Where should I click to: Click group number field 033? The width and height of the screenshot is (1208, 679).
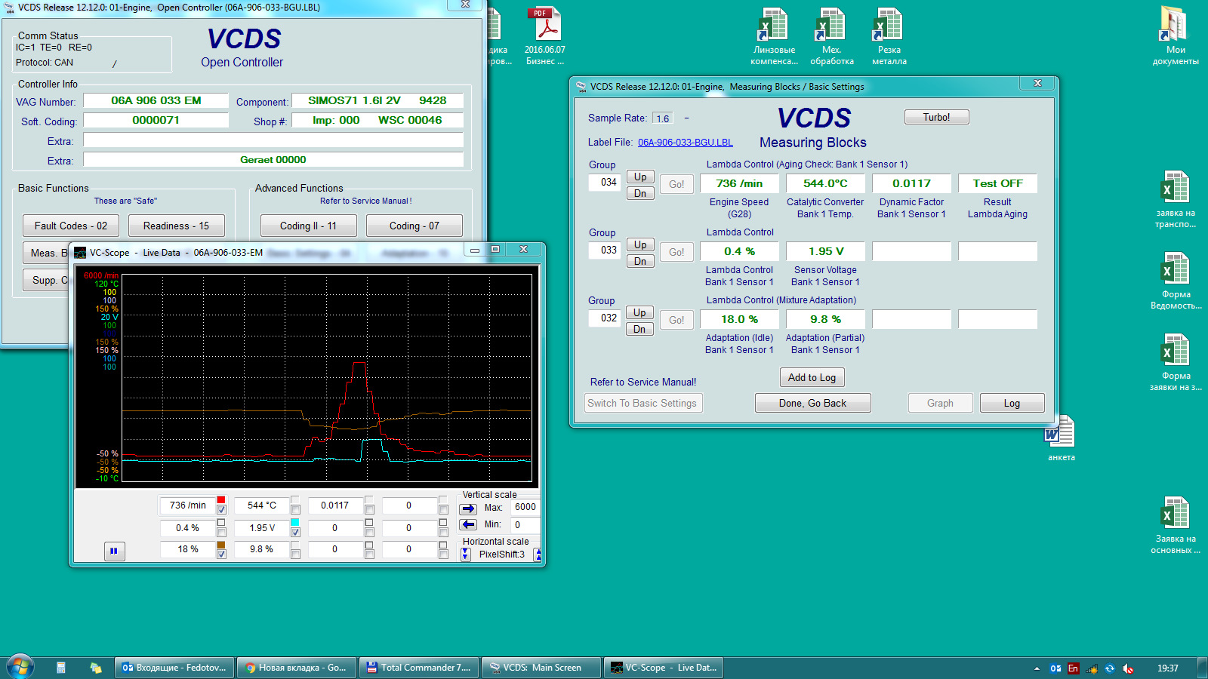pyautogui.click(x=605, y=250)
